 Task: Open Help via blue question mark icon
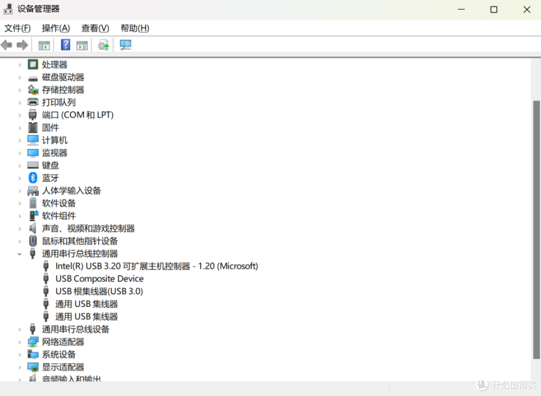(65, 45)
